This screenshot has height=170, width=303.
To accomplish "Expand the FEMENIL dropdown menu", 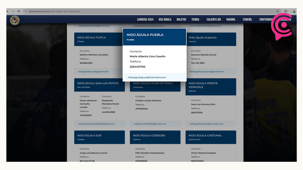I will (249, 20).
